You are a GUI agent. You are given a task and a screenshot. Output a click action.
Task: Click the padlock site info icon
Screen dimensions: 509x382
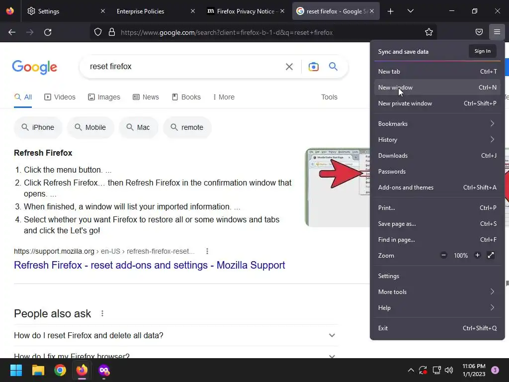click(112, 32)
